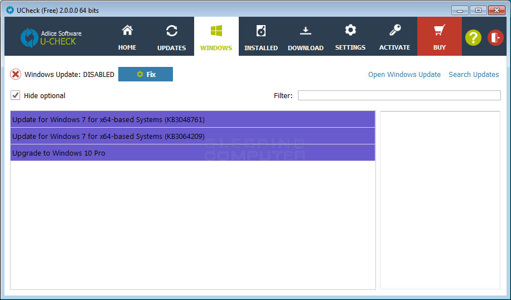The image size is (511, 300).
Task: Minimize the UCheck window
Action: [460, 11]
